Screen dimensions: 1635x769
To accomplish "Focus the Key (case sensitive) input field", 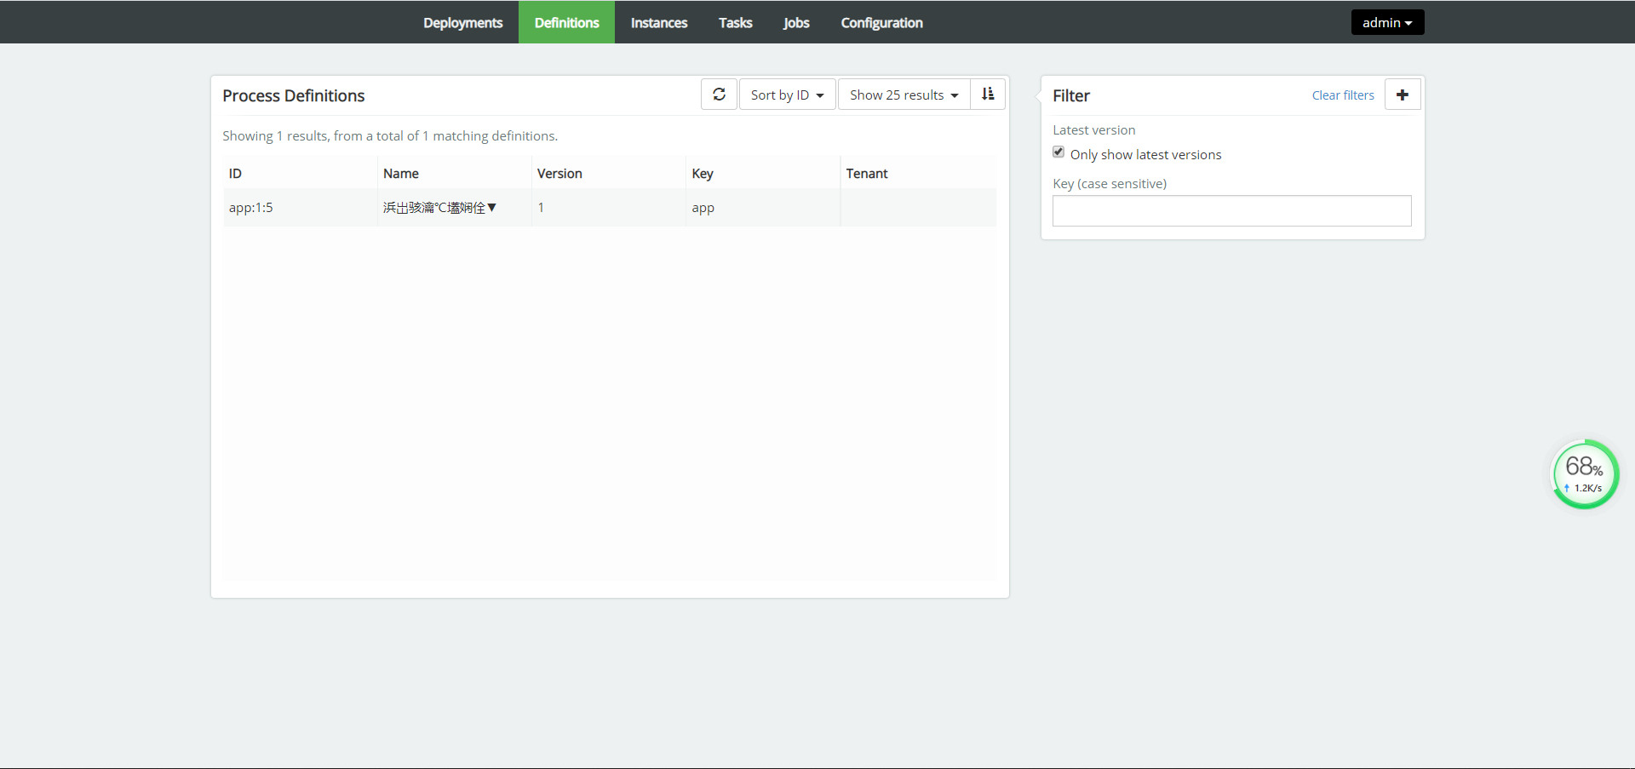I will (x=1231, y=211).
